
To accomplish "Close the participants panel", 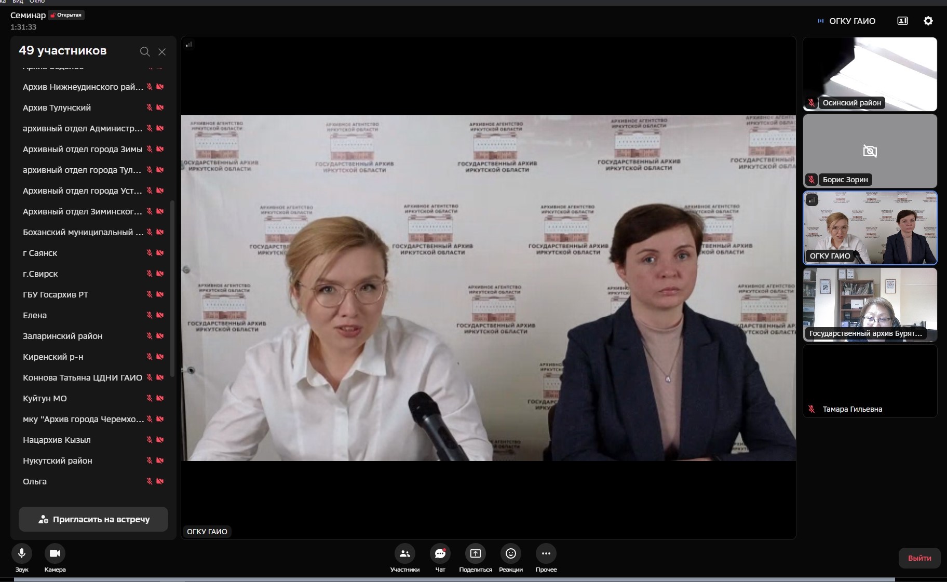I will pos(162,51).
